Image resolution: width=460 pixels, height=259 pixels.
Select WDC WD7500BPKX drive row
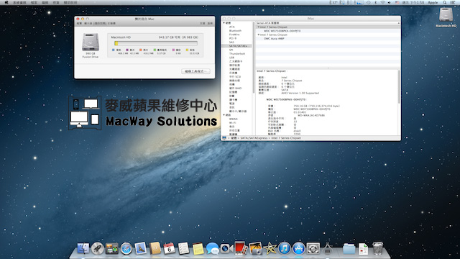coord(328,31)
